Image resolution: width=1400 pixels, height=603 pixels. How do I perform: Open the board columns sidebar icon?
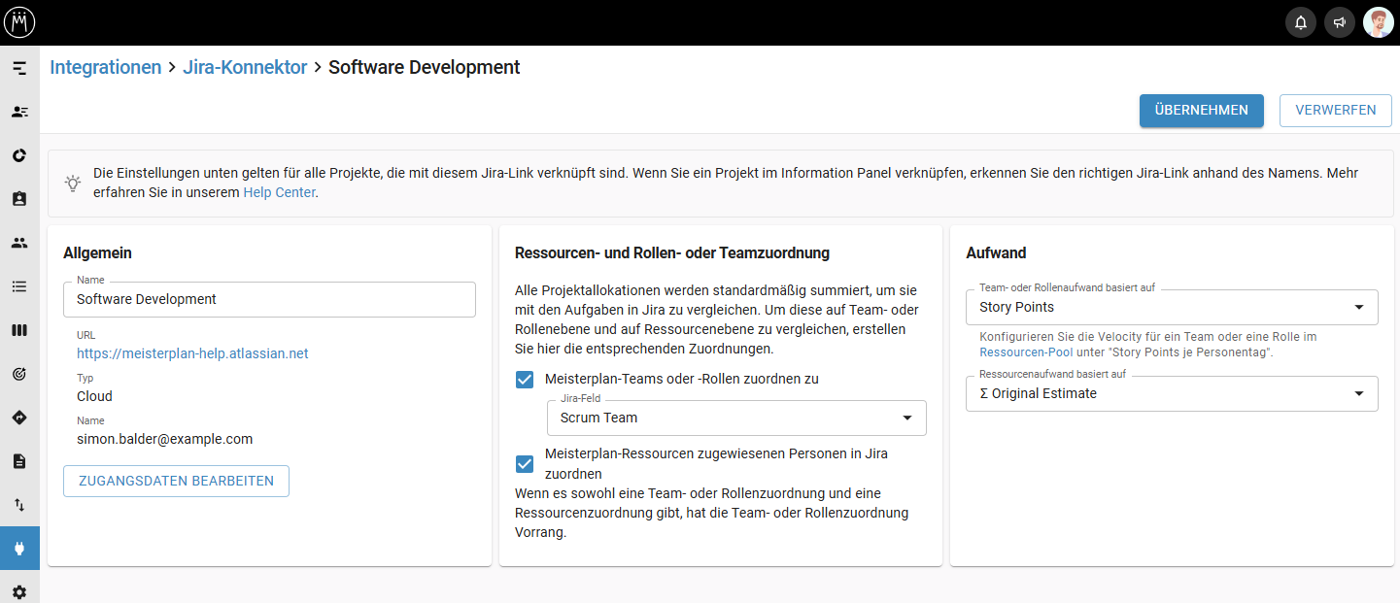click(19, 330)
